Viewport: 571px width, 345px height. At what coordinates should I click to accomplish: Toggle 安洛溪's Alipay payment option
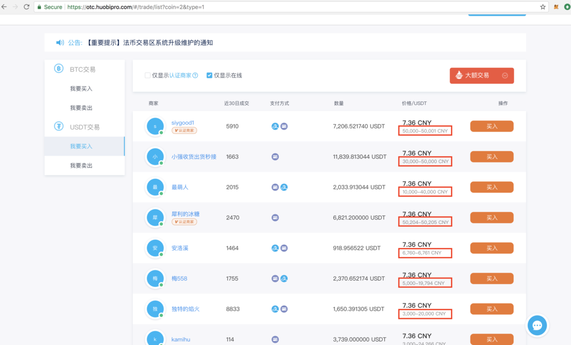point(275,247)
